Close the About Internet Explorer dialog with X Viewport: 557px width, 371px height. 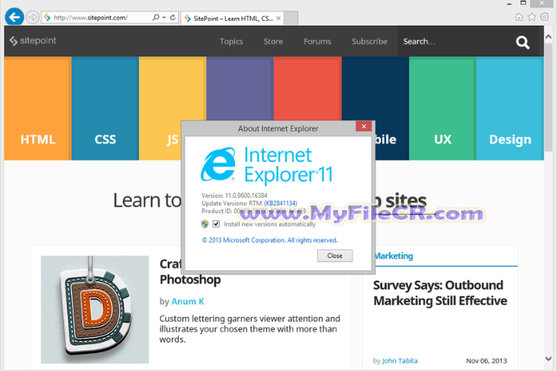364,127
